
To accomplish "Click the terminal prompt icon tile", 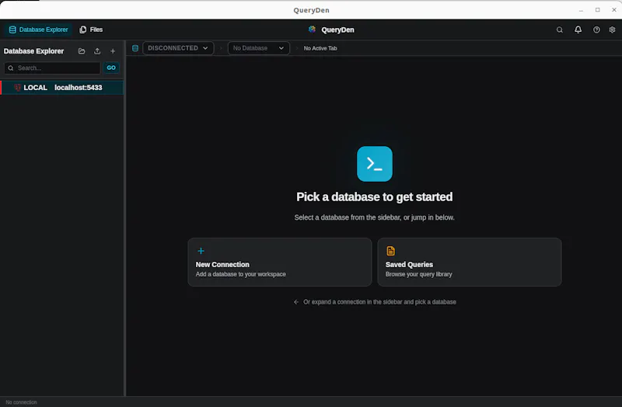I will coord(375,164).
